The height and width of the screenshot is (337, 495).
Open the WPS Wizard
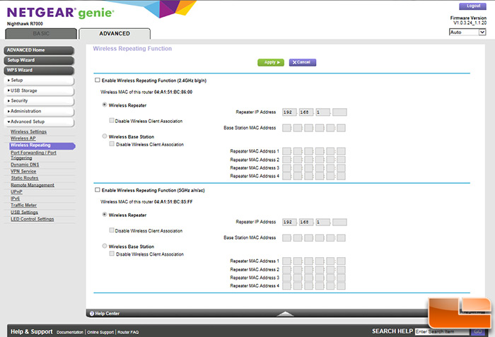pos(39,71)
